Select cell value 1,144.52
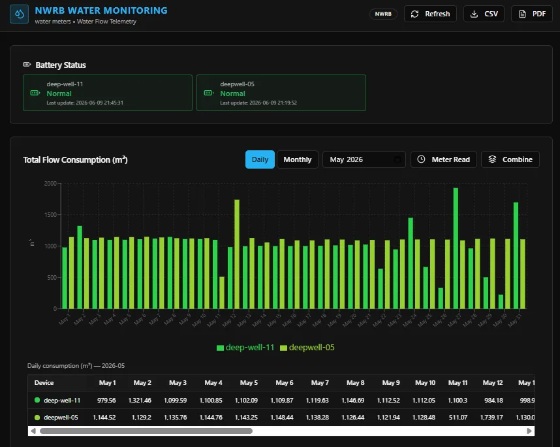 104,418
